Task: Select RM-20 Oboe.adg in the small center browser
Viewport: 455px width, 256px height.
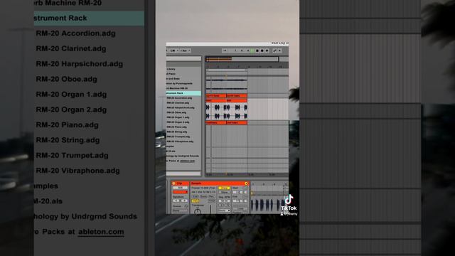Action: (176, 112)
